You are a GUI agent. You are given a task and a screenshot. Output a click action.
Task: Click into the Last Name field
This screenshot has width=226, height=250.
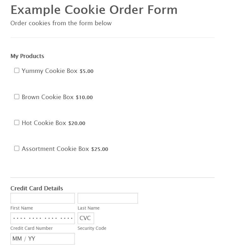(108, 198)
